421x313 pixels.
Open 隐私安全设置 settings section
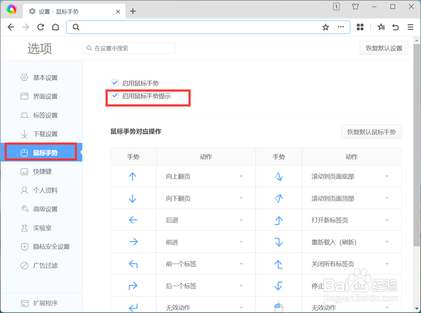tap(52, 247)
